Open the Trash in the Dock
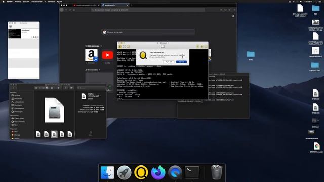This screenshot has height=182, width=324. 216,172
